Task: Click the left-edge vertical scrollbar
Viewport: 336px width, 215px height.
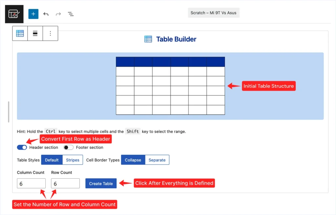Action: tap(9, 112)
